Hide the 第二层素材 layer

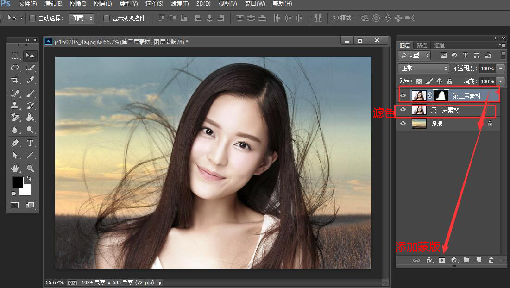click(x=403, y=110)
